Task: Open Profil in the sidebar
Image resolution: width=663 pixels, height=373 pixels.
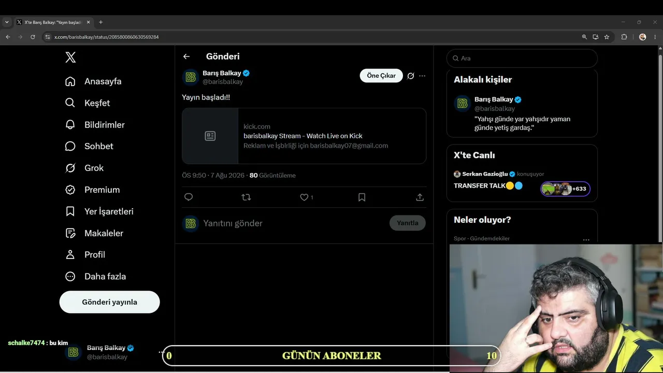Action: click(85, 255)
